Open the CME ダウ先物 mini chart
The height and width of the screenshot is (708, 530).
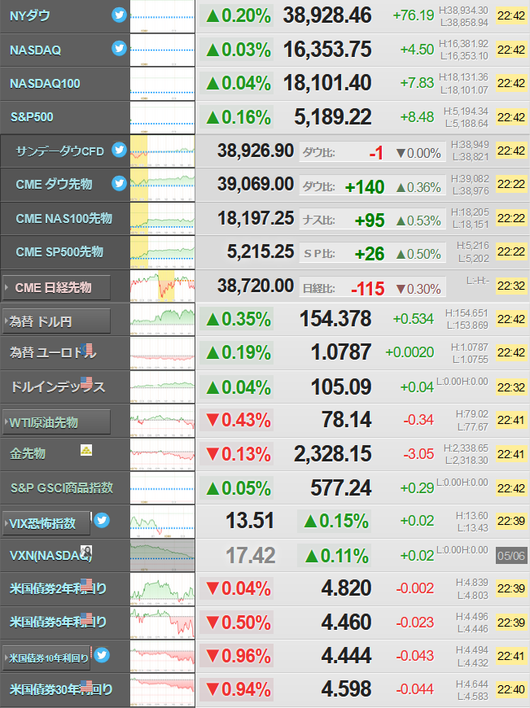tap(163, 185)
